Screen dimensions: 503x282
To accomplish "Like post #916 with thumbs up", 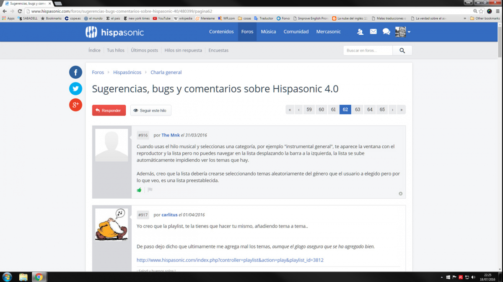I will pyautogui.click(x=139, y=190).
